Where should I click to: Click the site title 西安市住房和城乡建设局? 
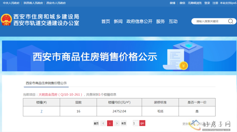point(46,16)
